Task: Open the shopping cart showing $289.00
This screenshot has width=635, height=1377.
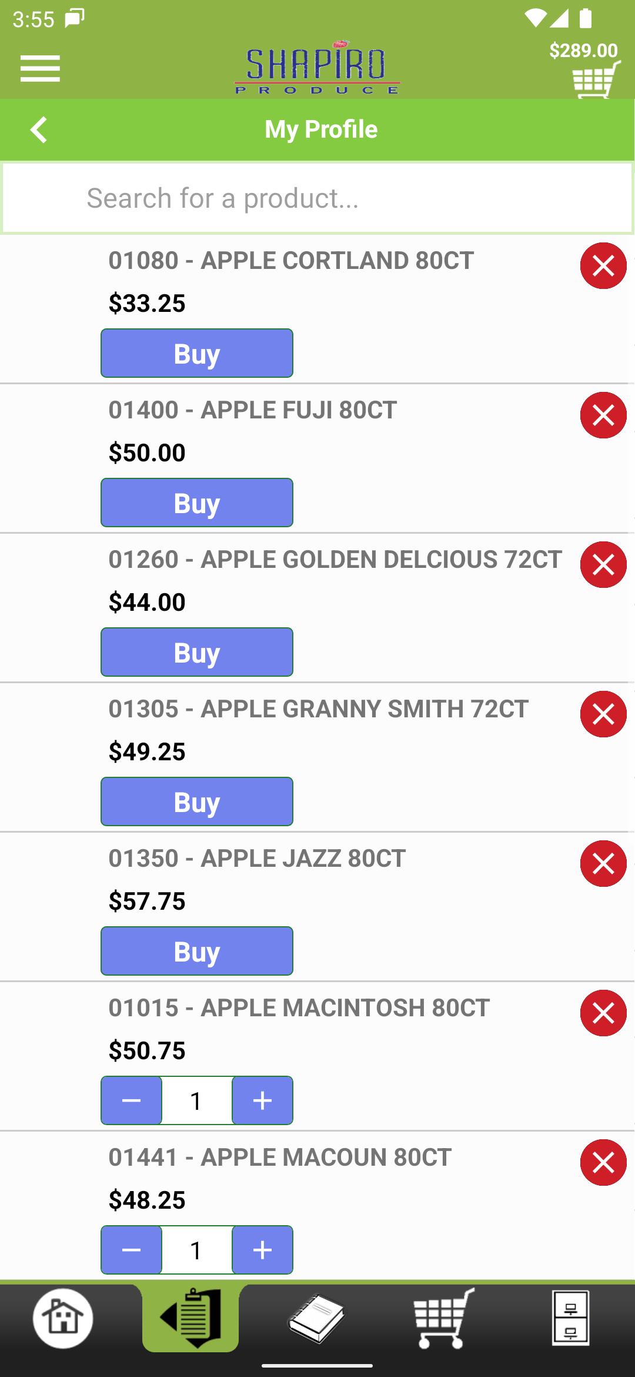Action: [596, 79]
